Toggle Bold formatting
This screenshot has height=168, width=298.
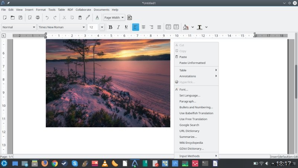click(x=110, y=27)
